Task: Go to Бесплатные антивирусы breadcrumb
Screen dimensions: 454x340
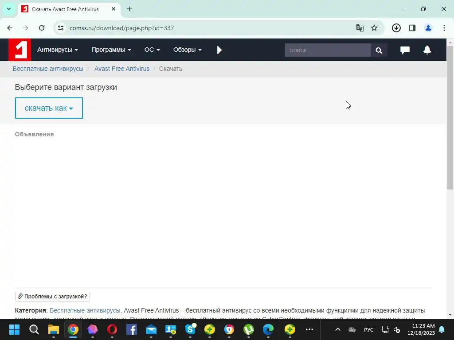Action: click(x=48, y=69)
